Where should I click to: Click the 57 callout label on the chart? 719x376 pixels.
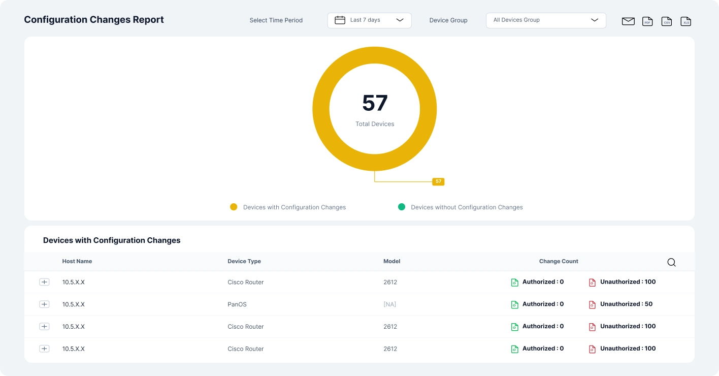click(438, 181)
